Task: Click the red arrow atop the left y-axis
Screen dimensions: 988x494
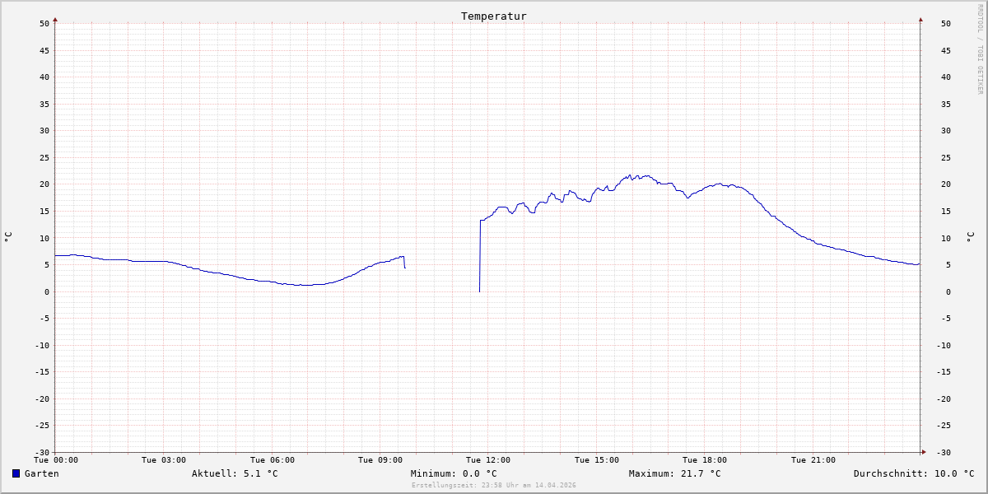Action: (55, 19)
